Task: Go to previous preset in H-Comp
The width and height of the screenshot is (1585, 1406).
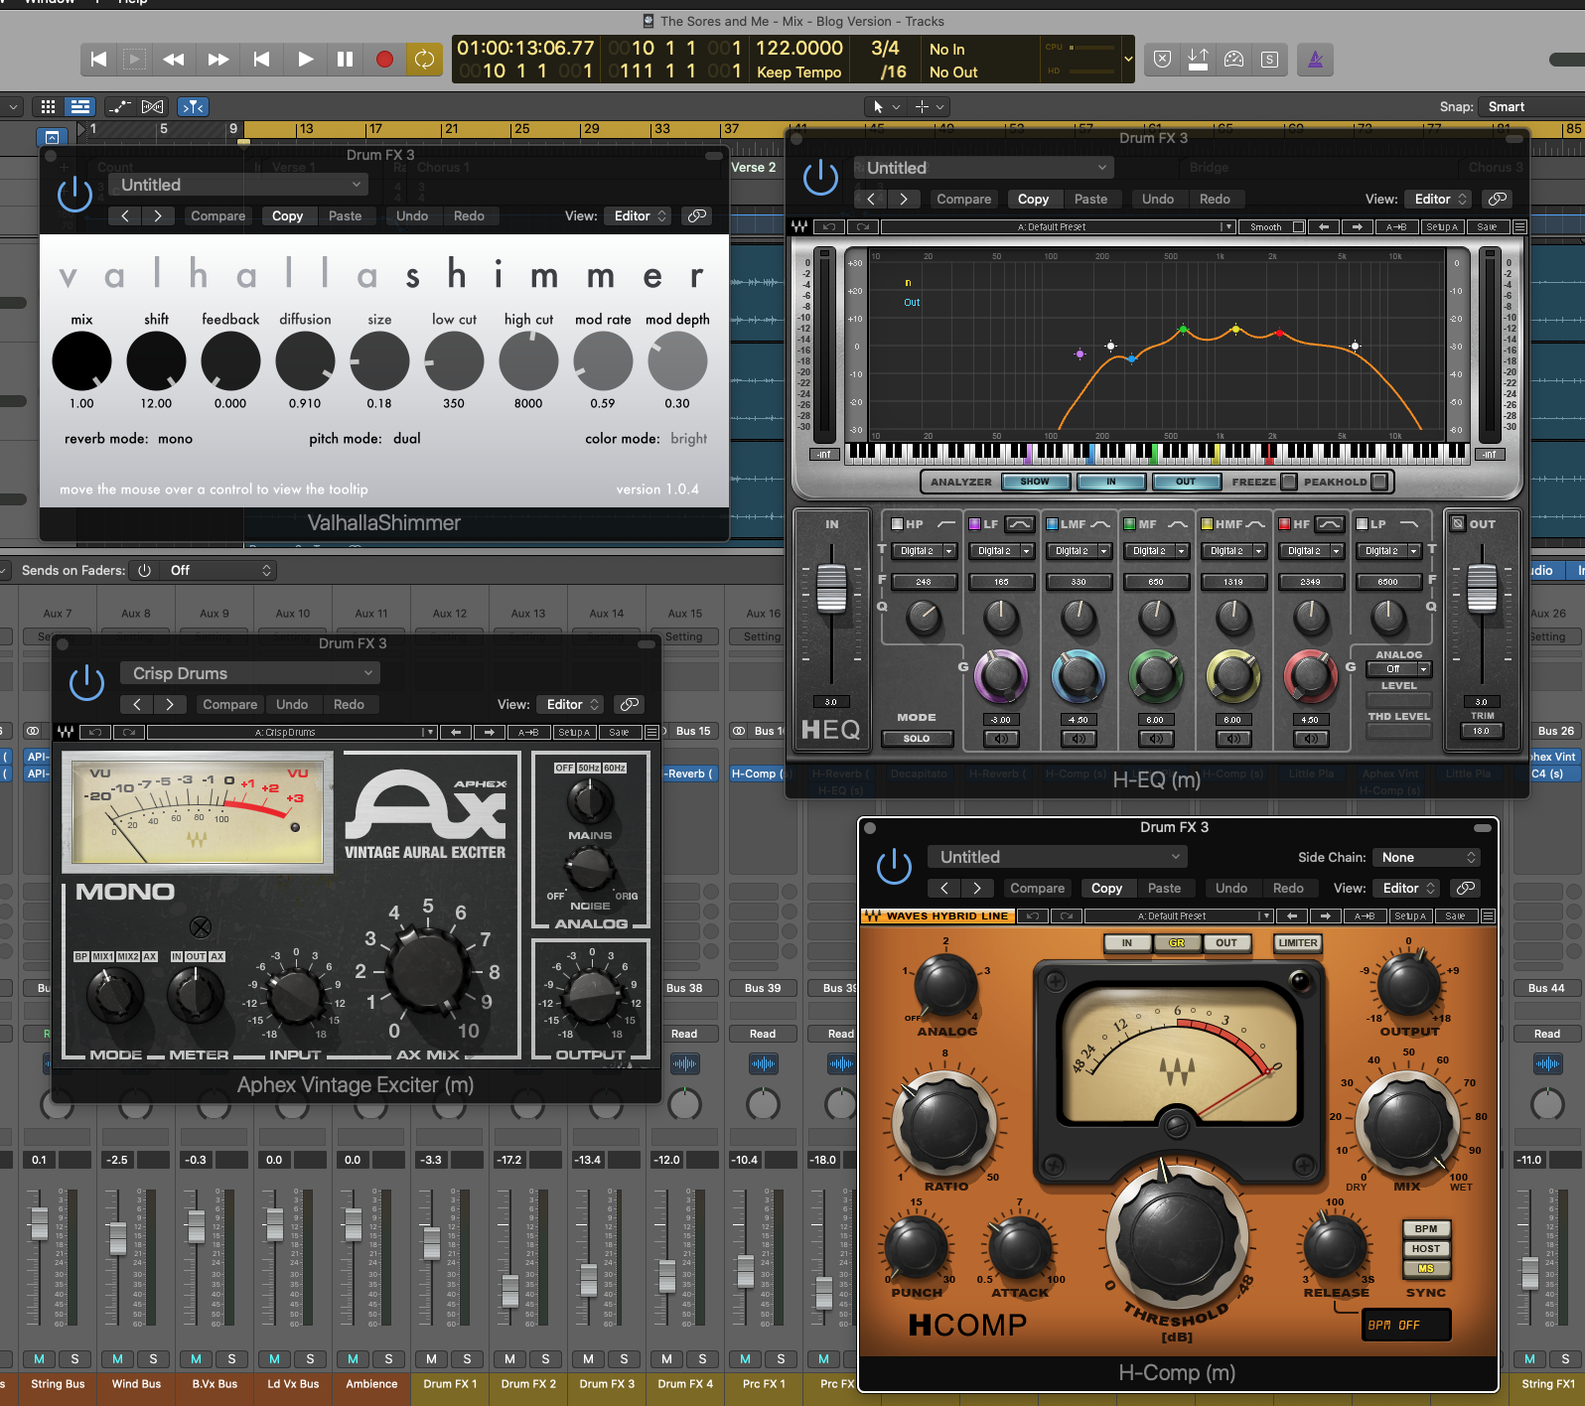Action: coord(944,888)
